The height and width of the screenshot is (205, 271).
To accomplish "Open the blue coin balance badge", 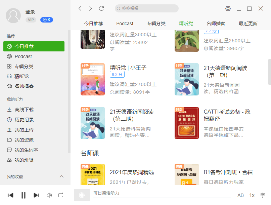I will (47, 20).
